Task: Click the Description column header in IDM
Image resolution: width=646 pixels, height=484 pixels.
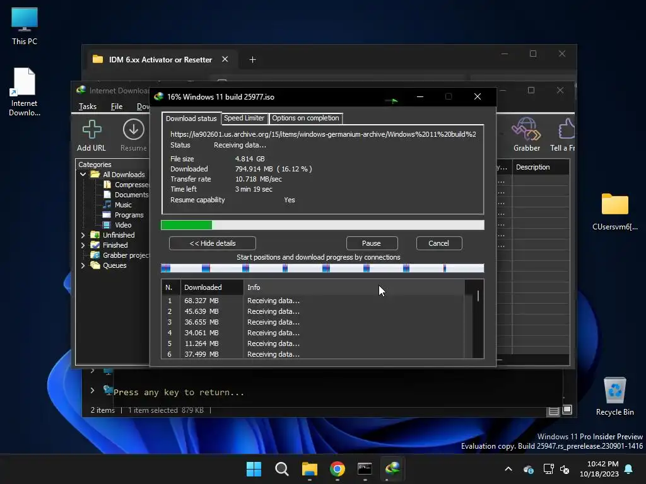Action: [541, 167]
